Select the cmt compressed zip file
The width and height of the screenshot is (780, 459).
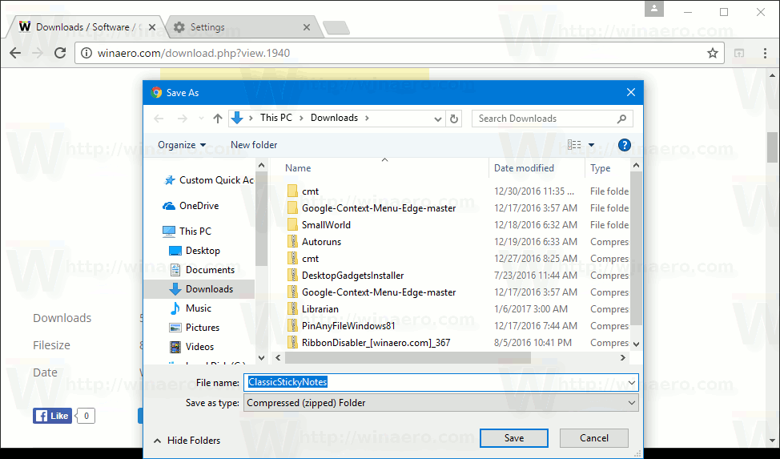click(x=303, y=259)
